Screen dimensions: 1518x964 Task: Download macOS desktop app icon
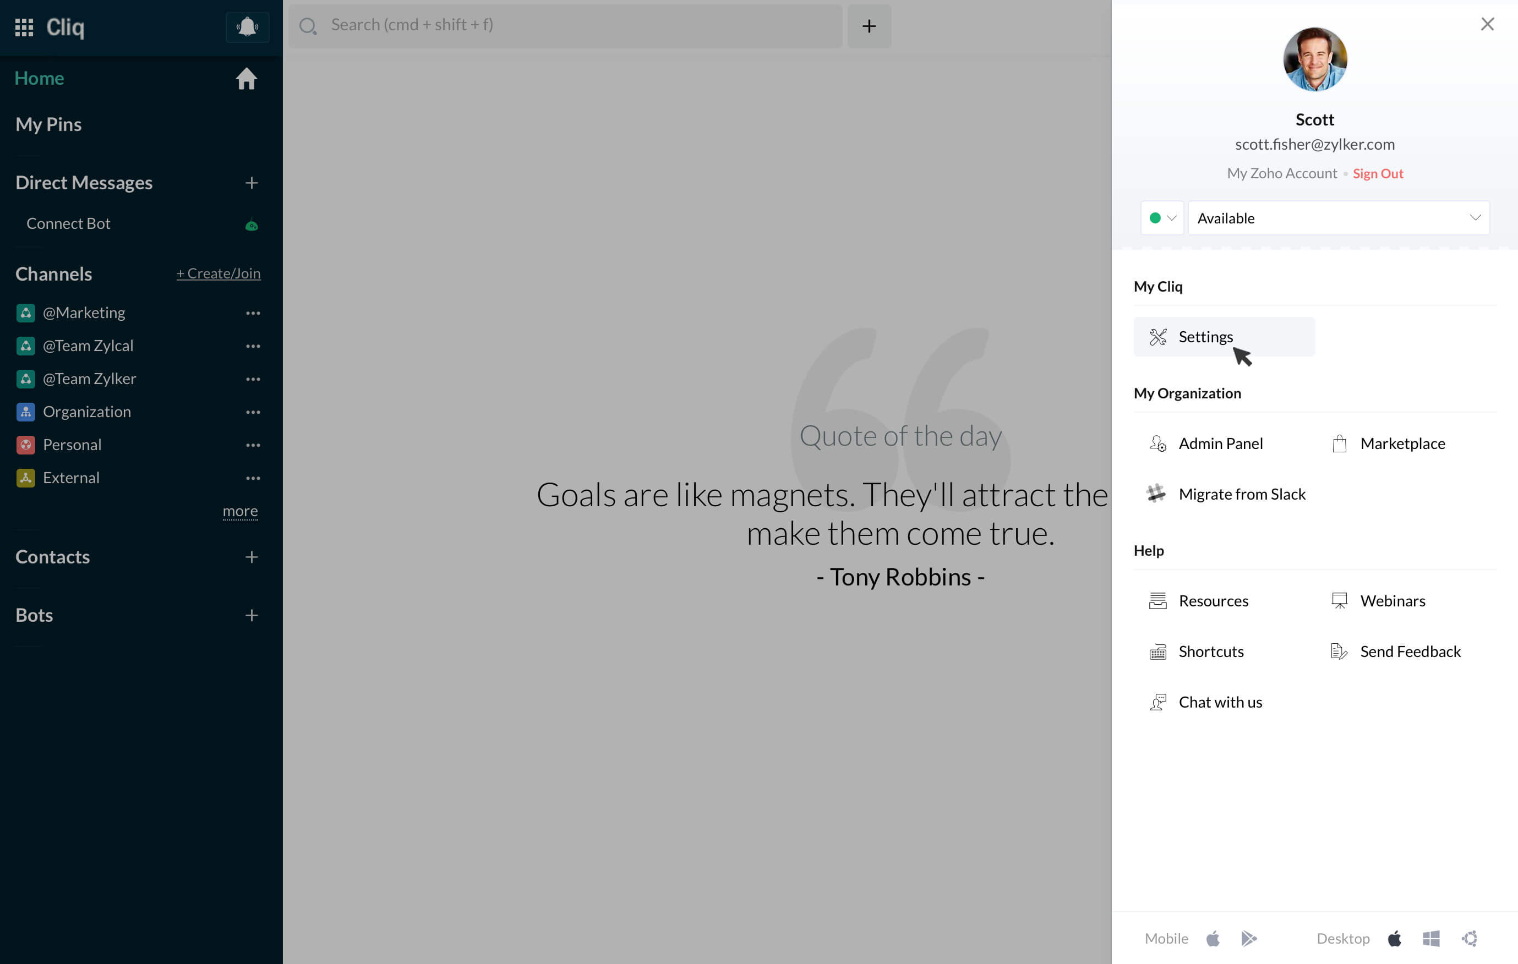click(1395, 939)
